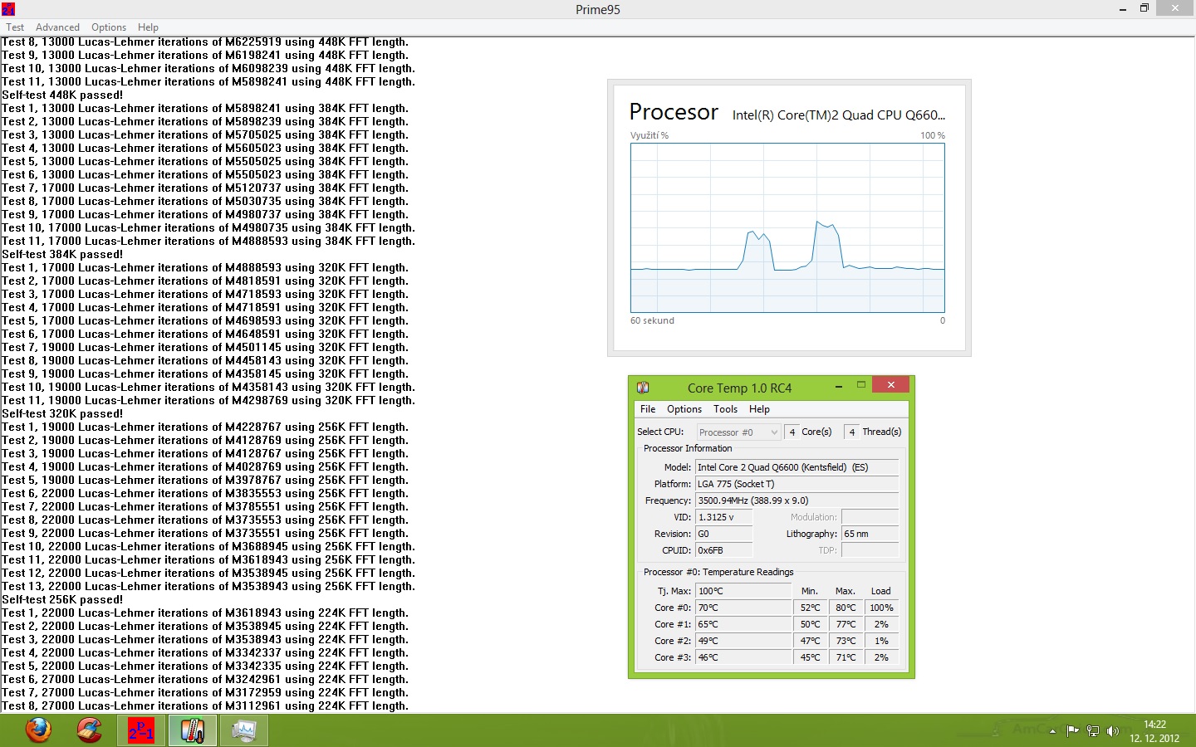This screenshot has height=747, width=1196.
Task: Close the Prime95 window
Action: click(1174, 7)
